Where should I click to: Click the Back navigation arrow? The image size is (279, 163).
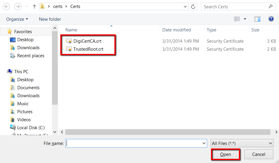(6, 7)
